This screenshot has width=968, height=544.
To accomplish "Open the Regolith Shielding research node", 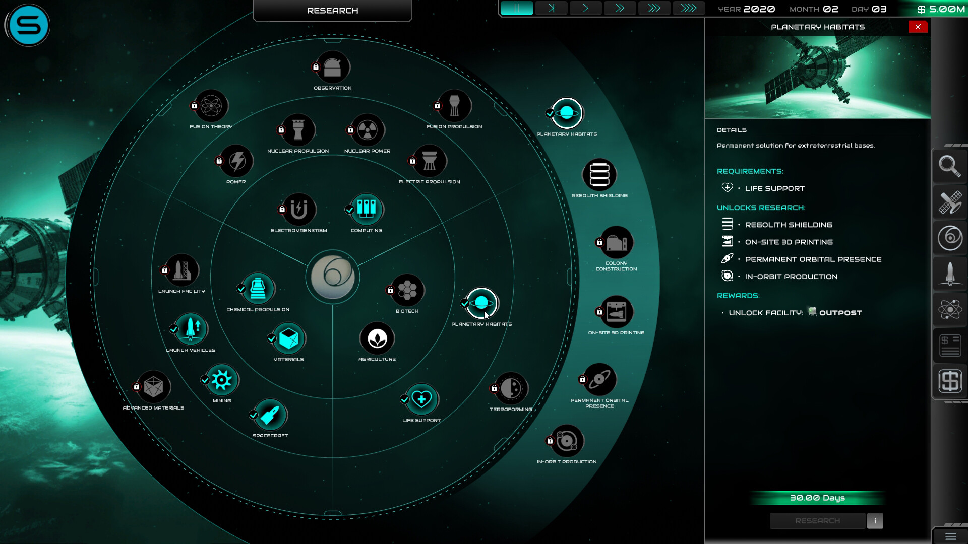I will click(x=599, y=175).
